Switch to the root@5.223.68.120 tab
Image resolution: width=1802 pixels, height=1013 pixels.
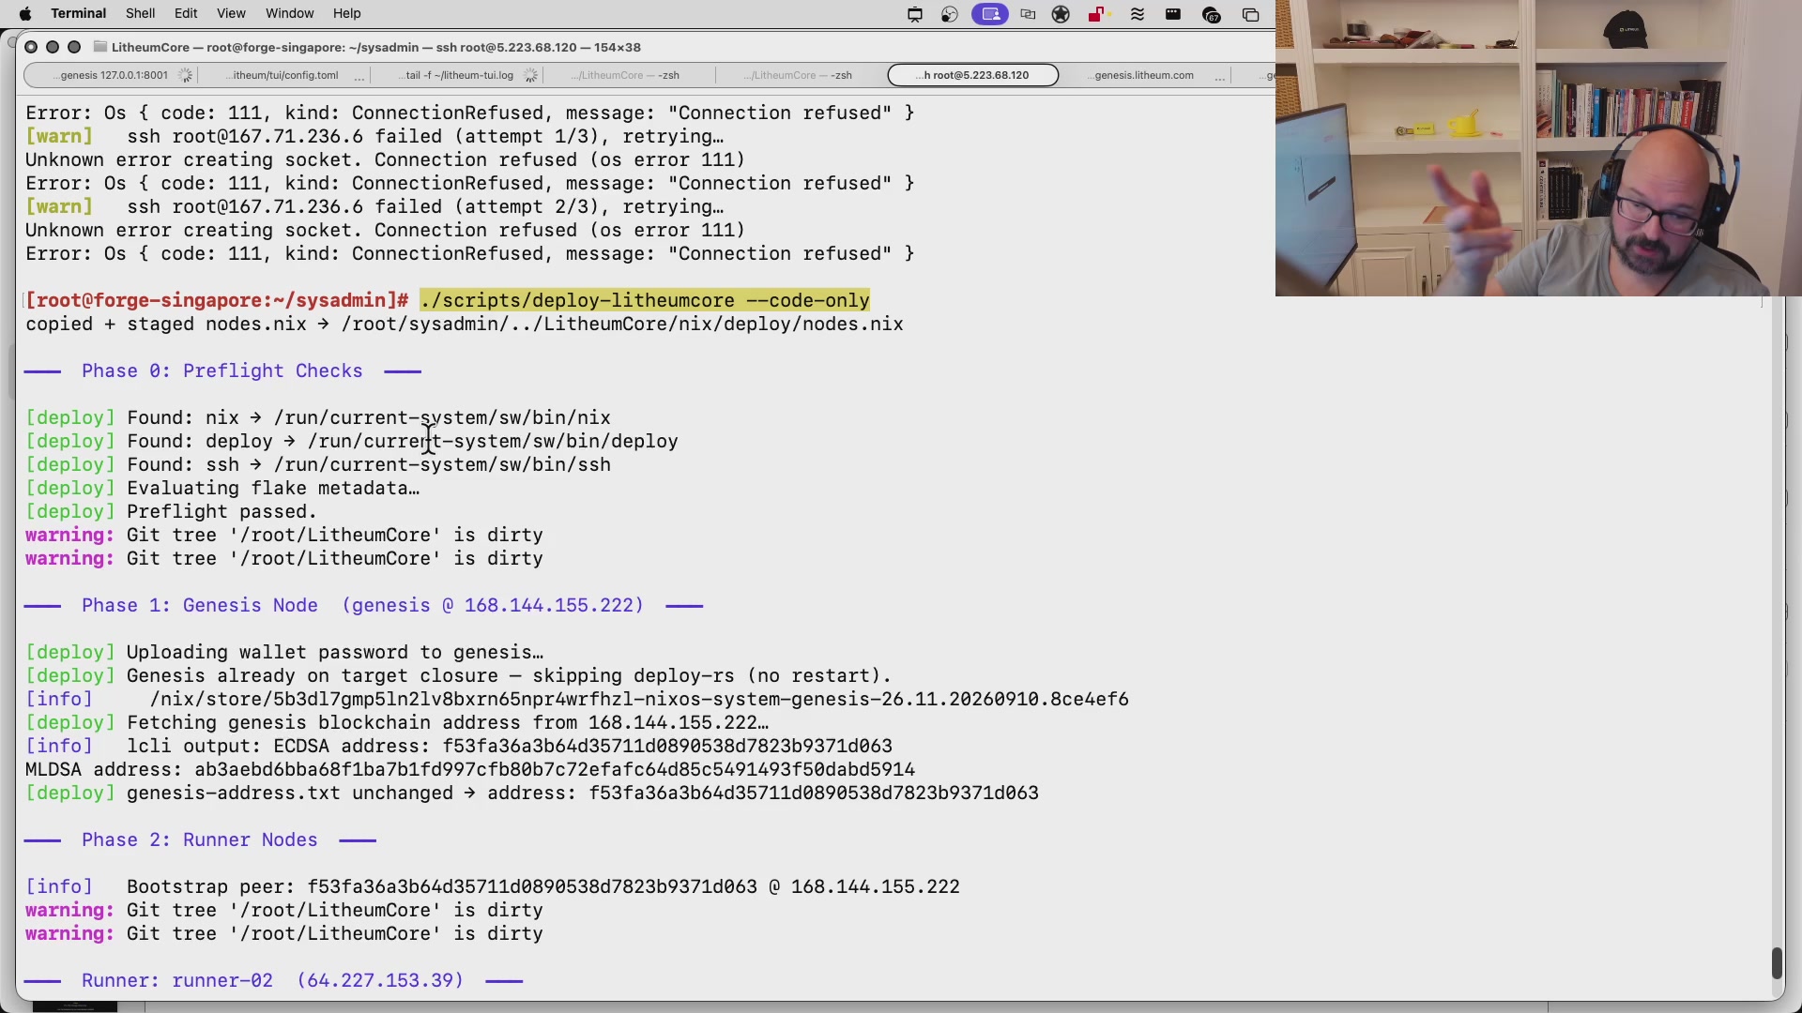click(x=973, y=75)
